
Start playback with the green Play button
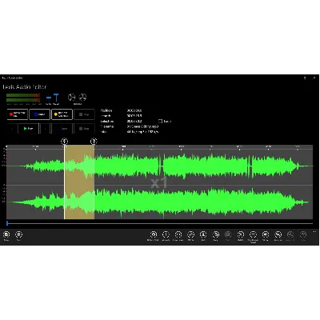pos(28,129)
